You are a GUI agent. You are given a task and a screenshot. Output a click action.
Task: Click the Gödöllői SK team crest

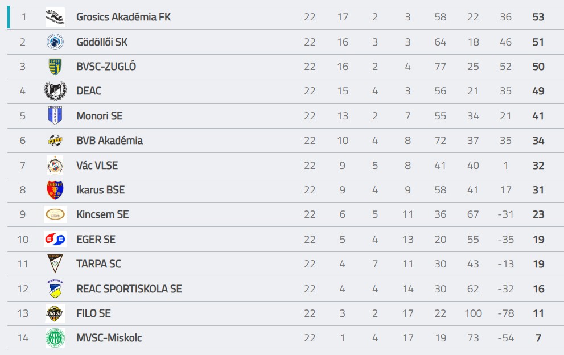point(55,42)
